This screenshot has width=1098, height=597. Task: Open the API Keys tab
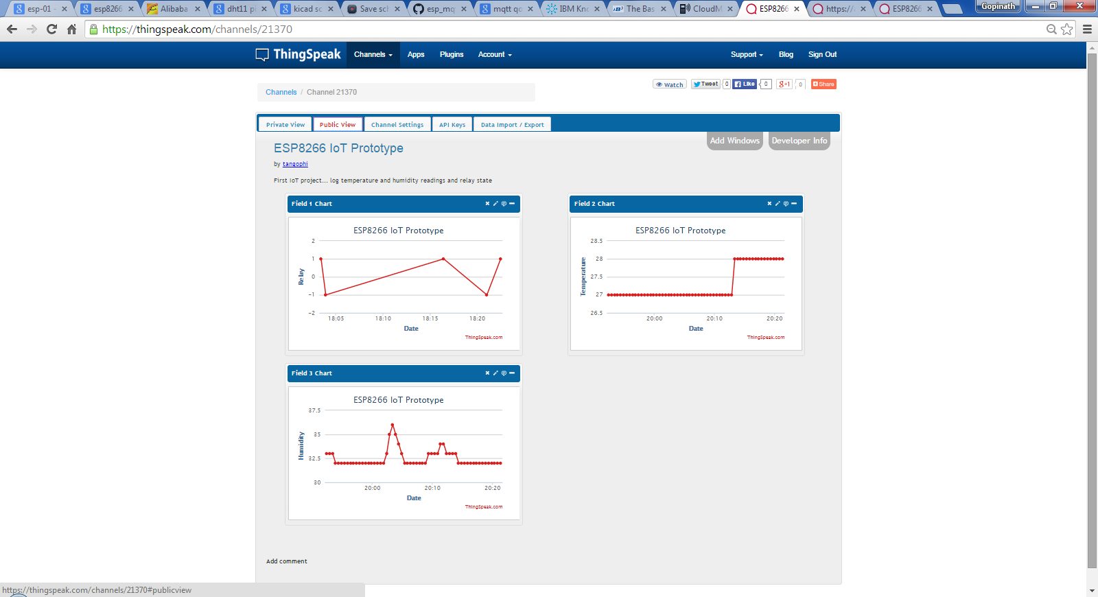point(452,124)
